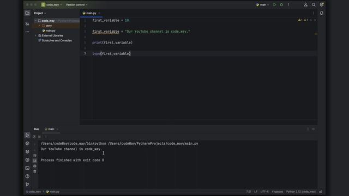
Task: Click the main.py path link in run output
Action: 153,144
